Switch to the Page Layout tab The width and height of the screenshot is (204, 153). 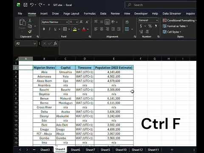coord(71,14)
